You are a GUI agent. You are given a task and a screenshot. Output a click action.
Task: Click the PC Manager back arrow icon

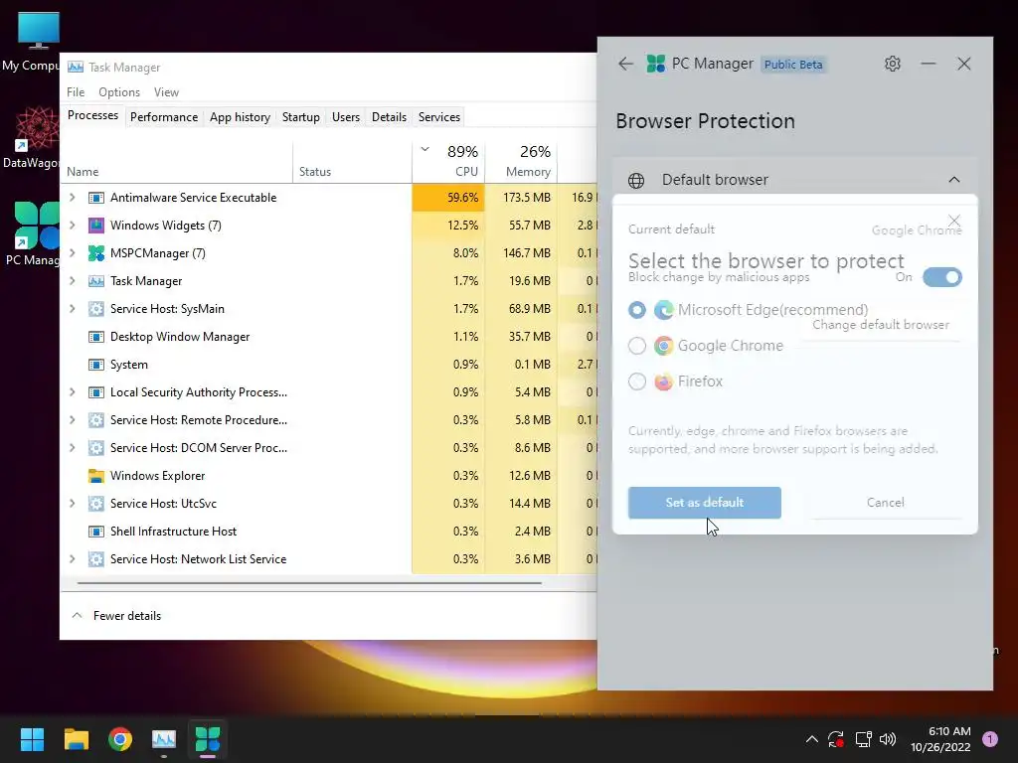(x=626, y=64)
